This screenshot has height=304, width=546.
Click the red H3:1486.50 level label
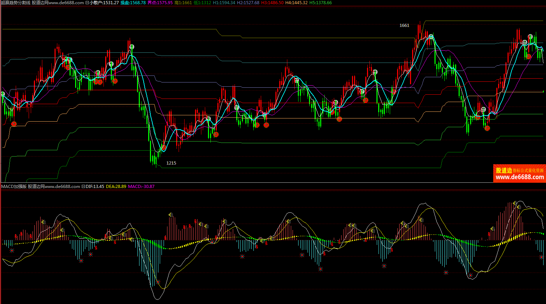click(272, 3)
